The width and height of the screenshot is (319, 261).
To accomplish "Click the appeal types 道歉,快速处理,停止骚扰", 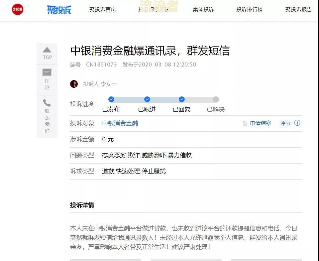I will coord(134,171).
